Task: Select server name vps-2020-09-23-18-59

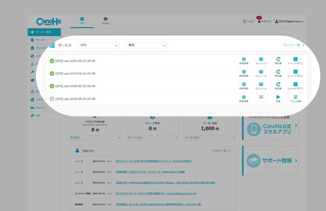Action: coord(75,61)
